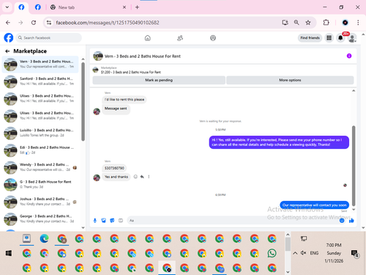Open the purple conversation info icon
This screenshot has height=275, width=366.
tap(349, 56)
